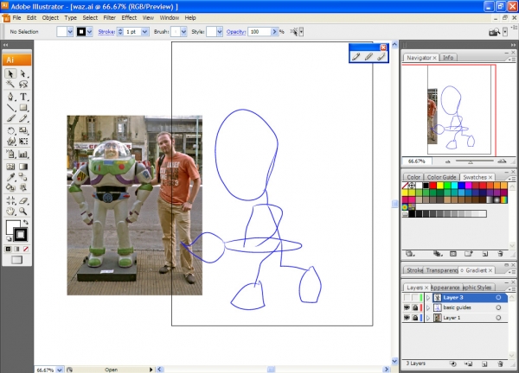Open the File menu

(16, 18)
